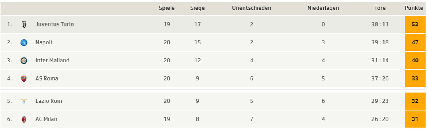The image size is (428, 130).
Task: Click AC Milan's orange 31 points cell
Action: click(415, 119)
